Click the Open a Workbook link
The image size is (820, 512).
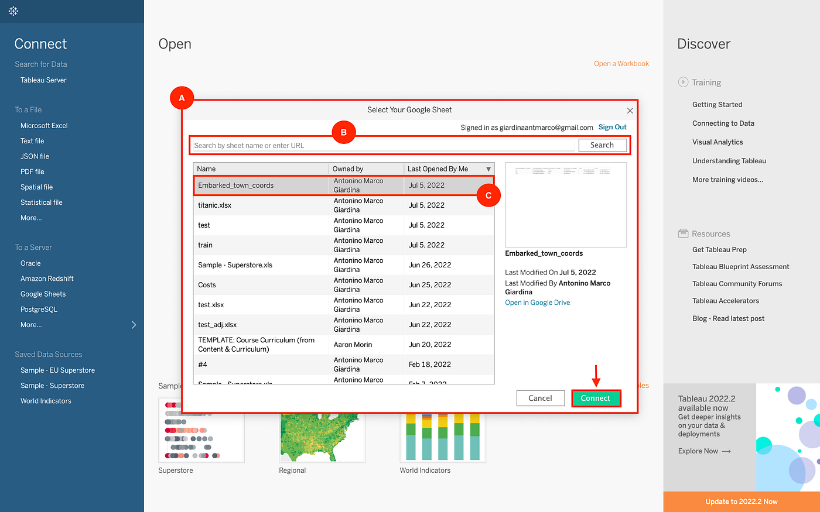[x=621, y=63]
